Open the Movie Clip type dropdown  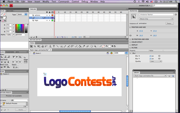point(156,19)
